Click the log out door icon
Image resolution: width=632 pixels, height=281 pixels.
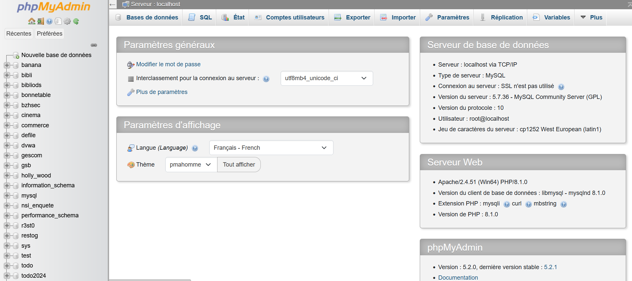40,21
